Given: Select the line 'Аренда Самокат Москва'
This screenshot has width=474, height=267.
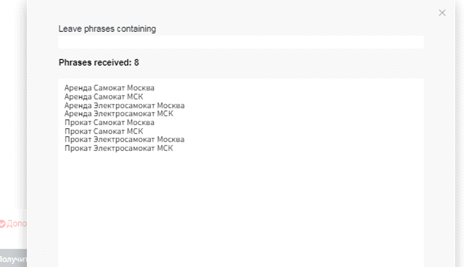Looking at the screenshot, I should tap(109, 88).
